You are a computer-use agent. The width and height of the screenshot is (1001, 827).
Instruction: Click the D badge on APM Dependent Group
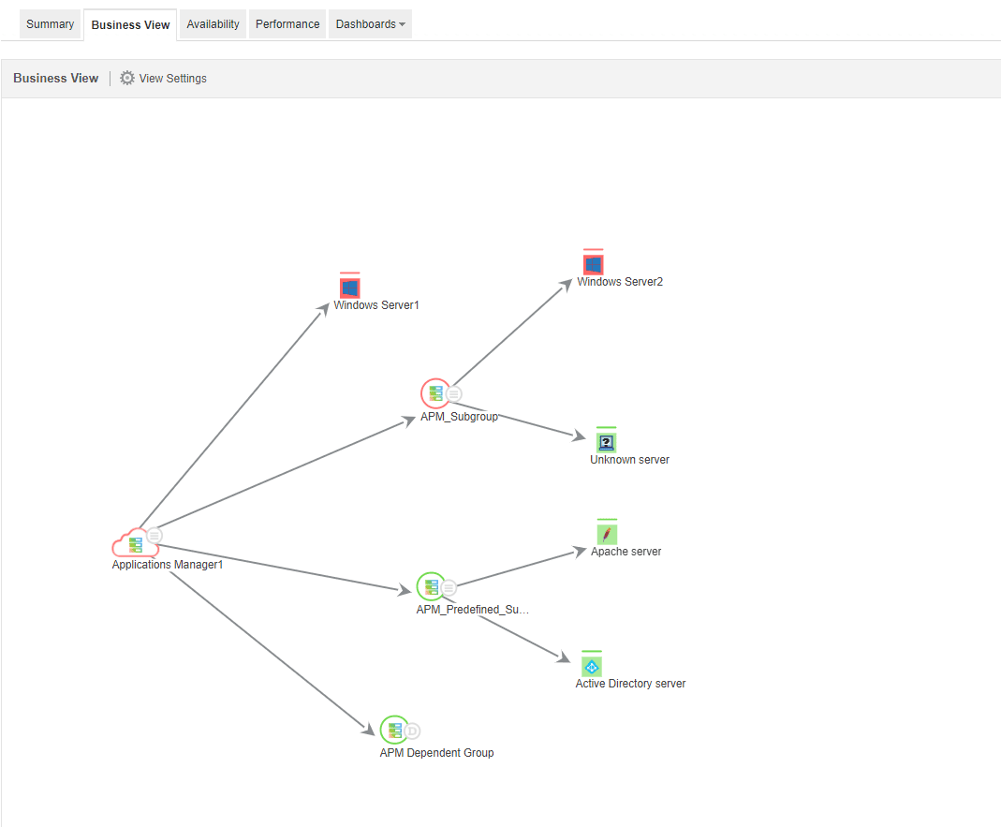(412, 731)
